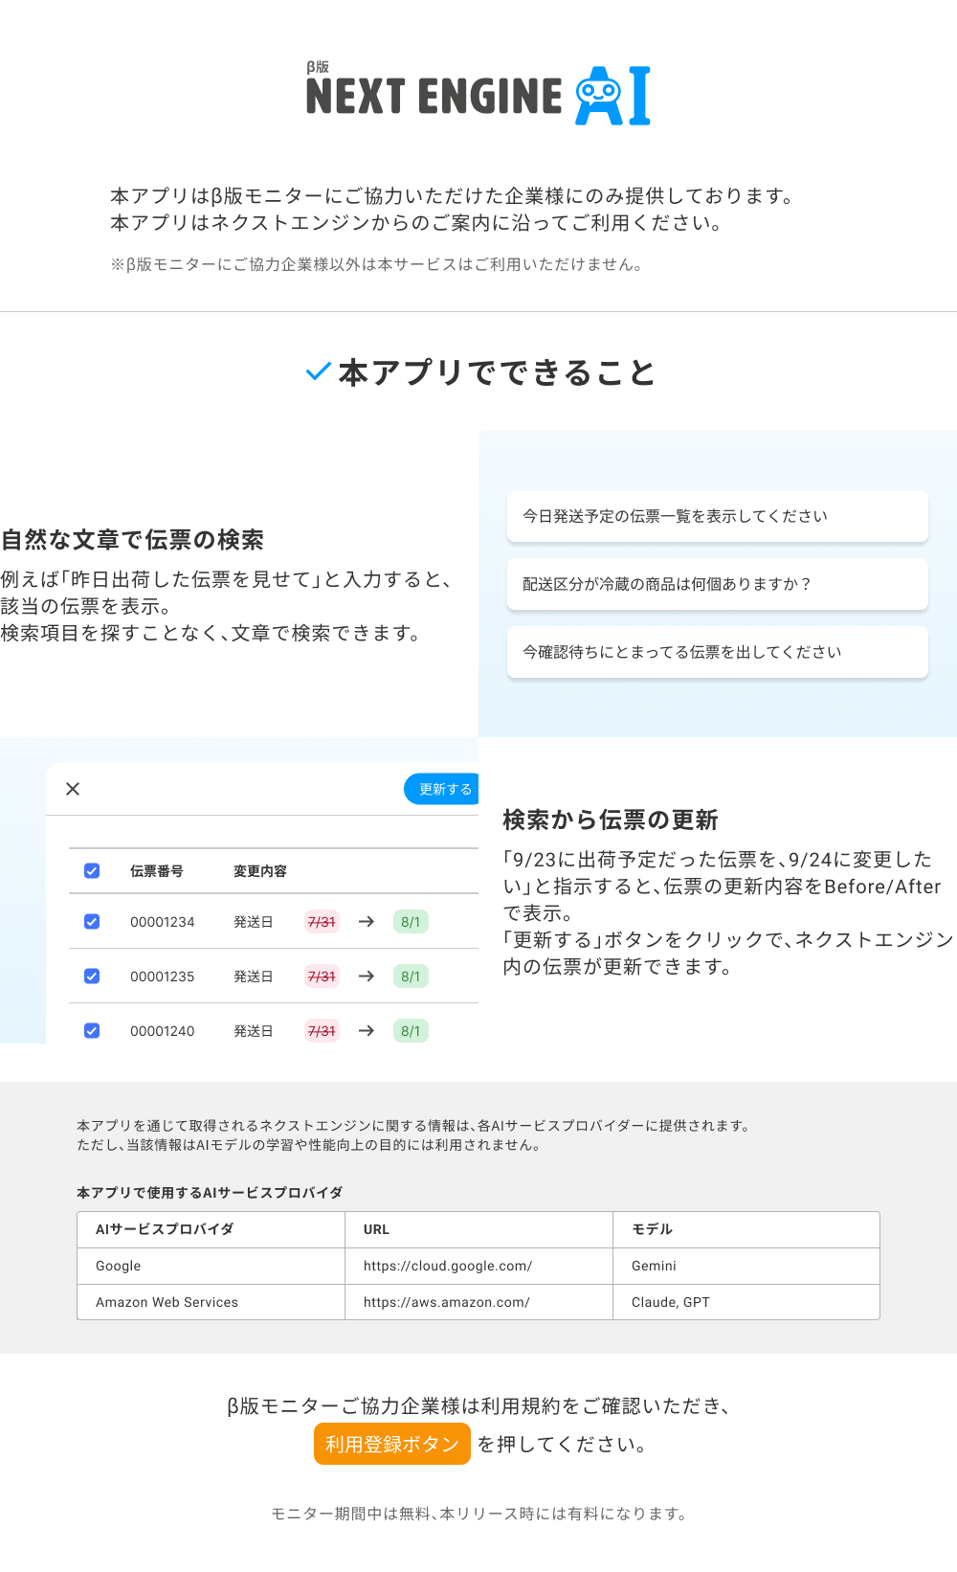Uncheck the checkbox for slip 00001234
Image resolution: width=957 pixels, height=1572 pixels.
(92, 922)
